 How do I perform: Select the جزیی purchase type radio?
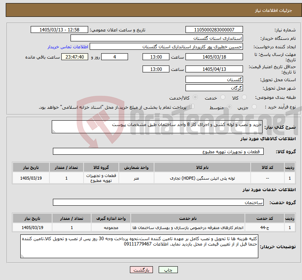click(x=254, y=107)
